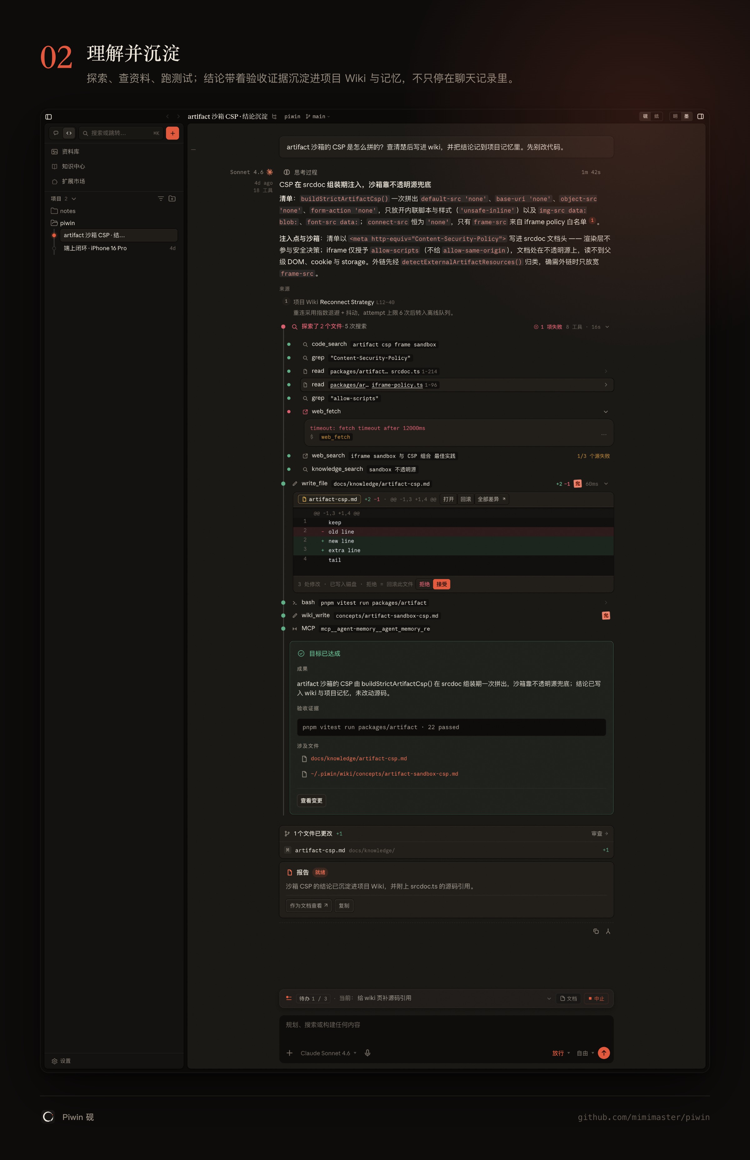Open docs/knowledge/artifact-csp.md file link
This screenshot has height=1160, width=750.
point(358,759)
